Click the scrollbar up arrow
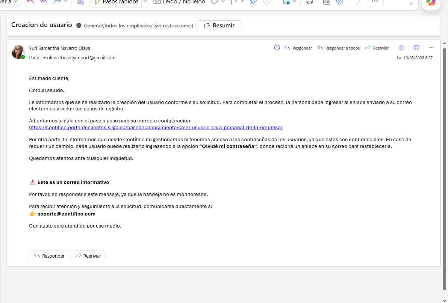Image resolution: width=448 pixels, height=303 pixels. [444, 44]
